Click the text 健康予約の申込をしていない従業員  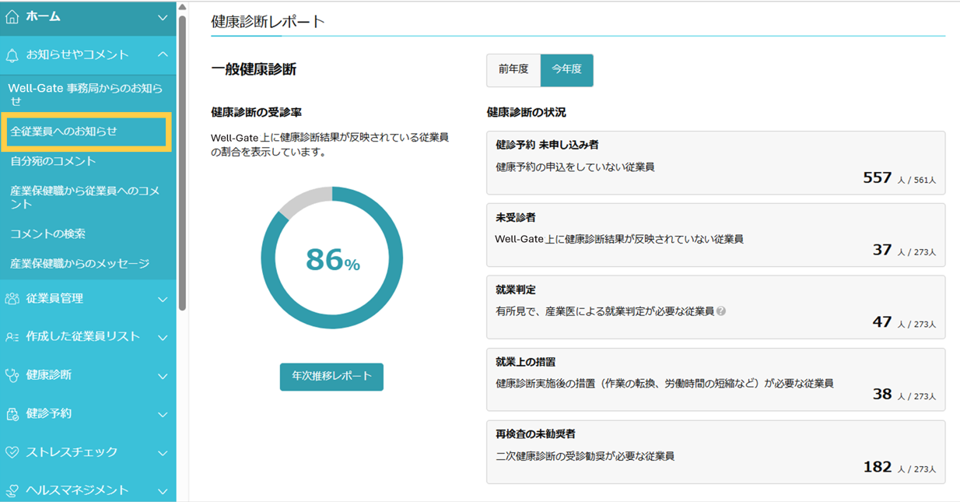point(575,167)
